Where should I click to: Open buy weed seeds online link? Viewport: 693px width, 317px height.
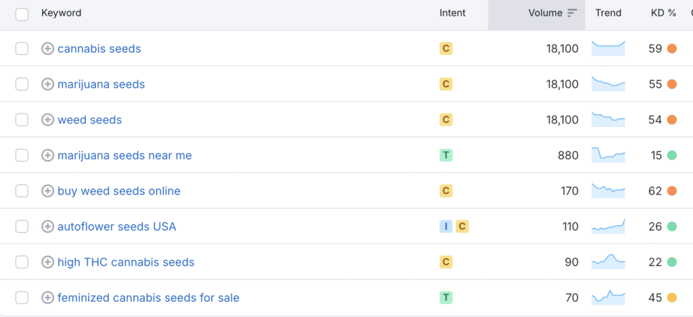pos(119,191)
